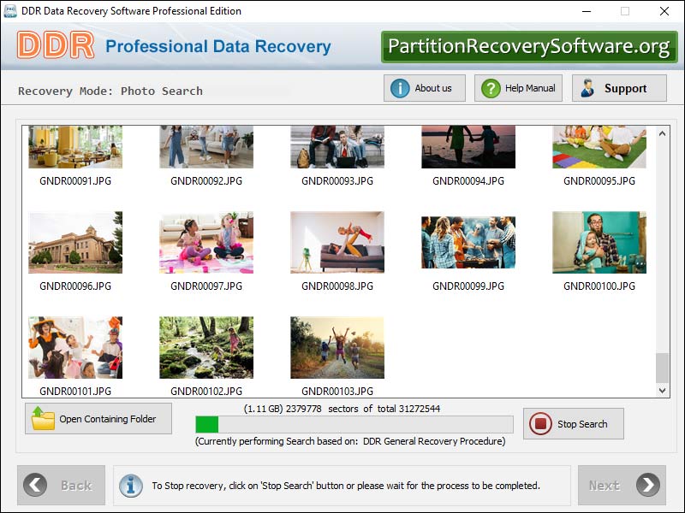Select the GNDR00098.JPG sofa thumbnail
685x513 pixels.
pyautogui.click(x=337, y=243)
